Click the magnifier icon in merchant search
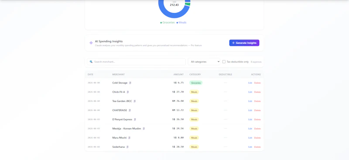This screenshot has width=349, height=160. pyautogui.click(x=91, y=62)
